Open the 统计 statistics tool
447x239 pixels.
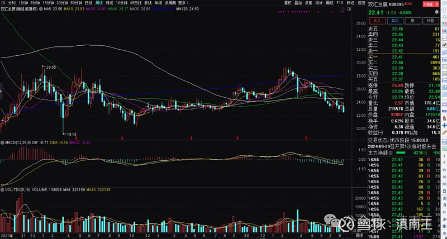point(318,3)
